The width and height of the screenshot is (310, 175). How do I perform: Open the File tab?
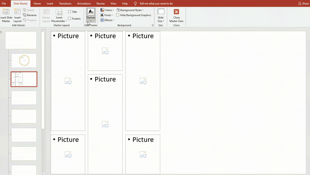[4, 4]
